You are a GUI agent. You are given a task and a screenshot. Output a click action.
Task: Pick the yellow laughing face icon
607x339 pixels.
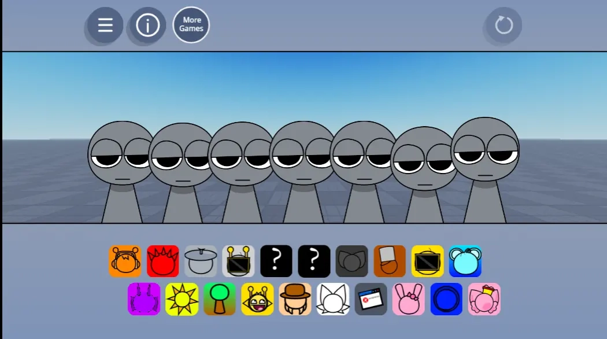[x=257, y=299]
